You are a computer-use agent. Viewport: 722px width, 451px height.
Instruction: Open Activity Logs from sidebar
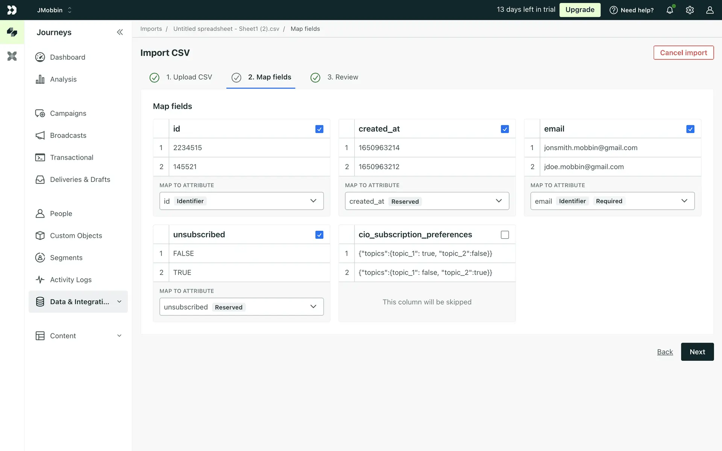click(x=71, y=280)
